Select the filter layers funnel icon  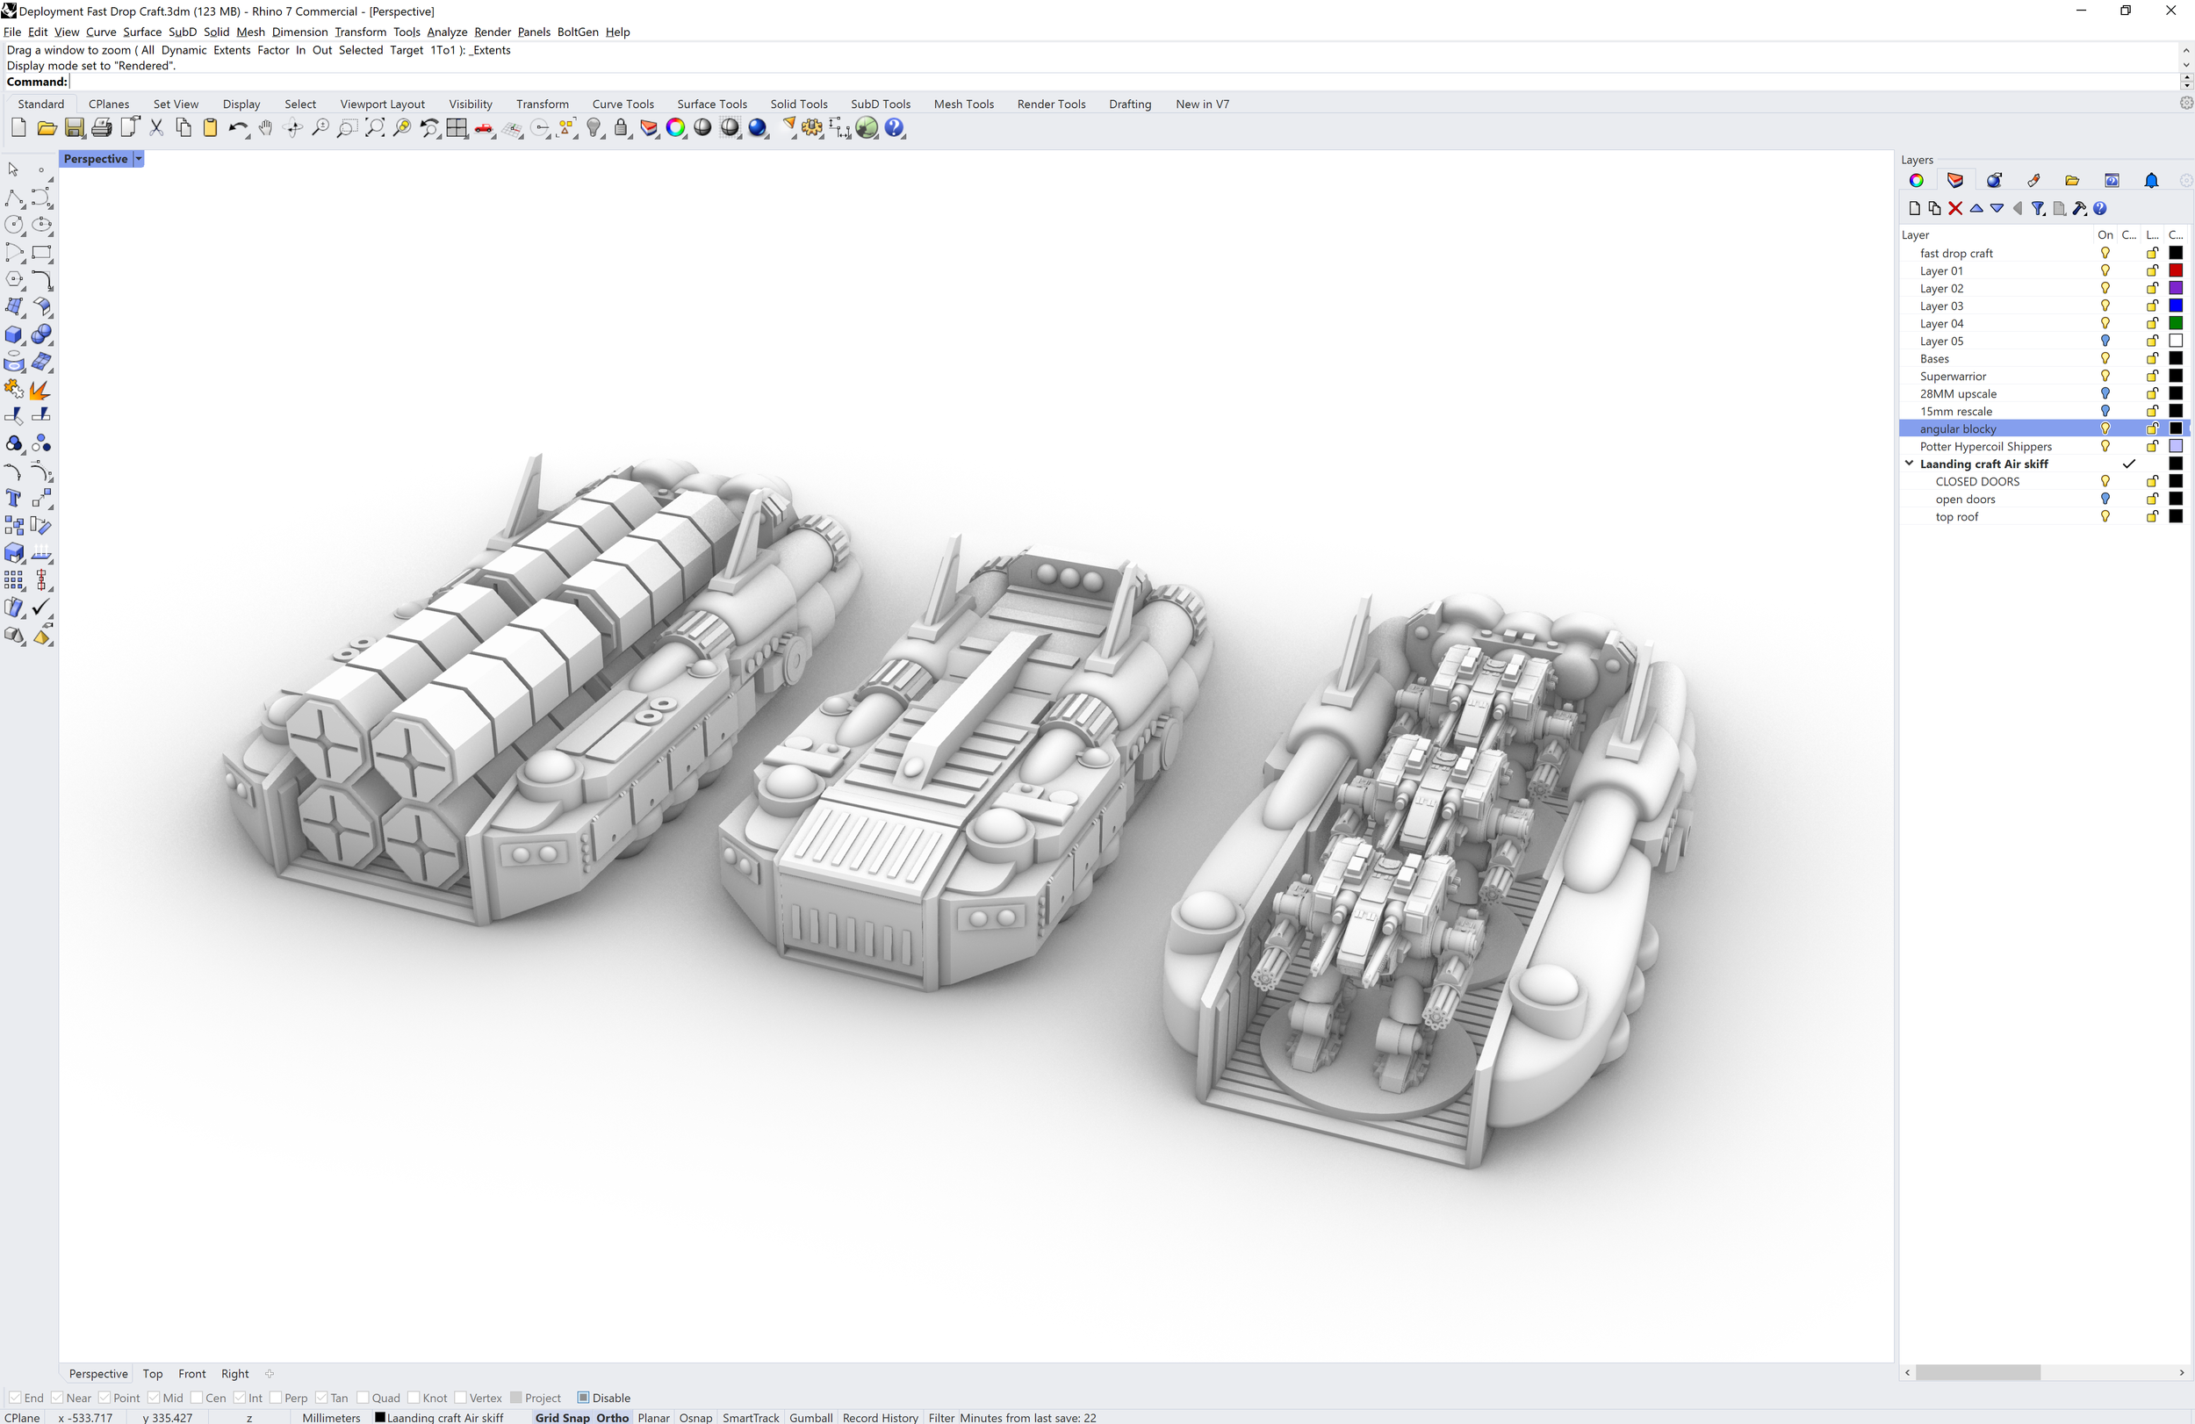tap(2039, 208)
